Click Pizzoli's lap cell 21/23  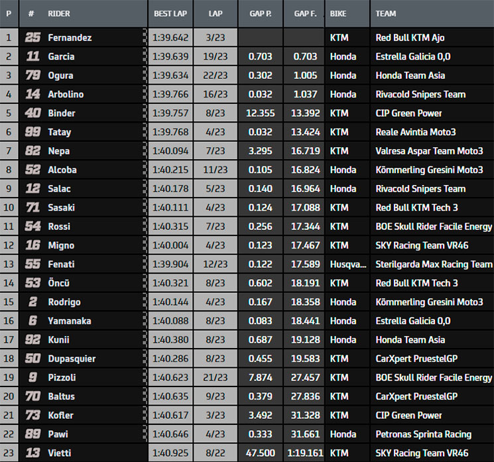pos(216,378)
